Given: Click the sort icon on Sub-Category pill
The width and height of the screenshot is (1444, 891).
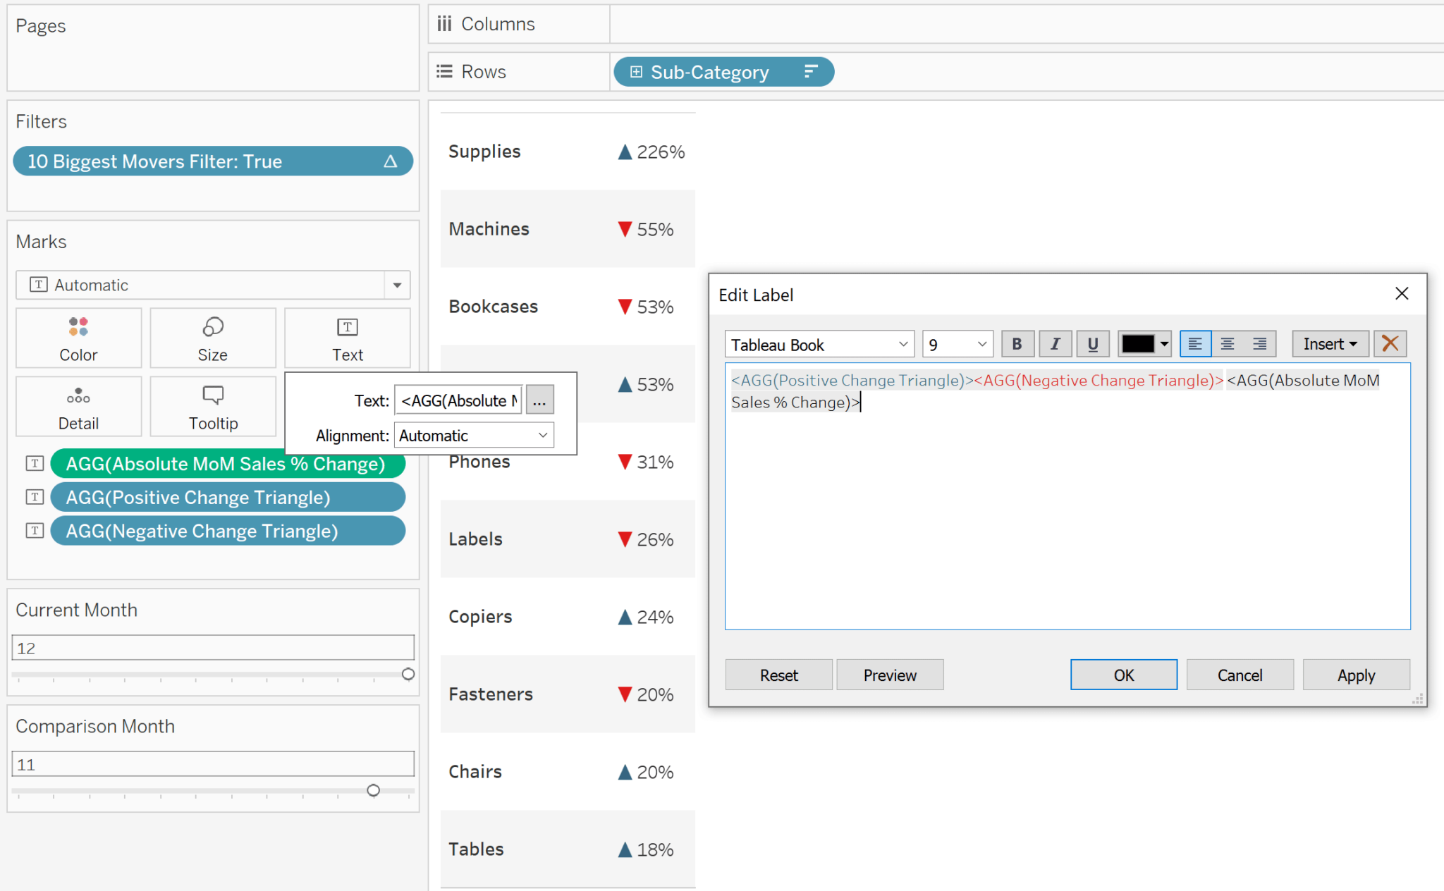Looking at the screenshot, I should pos(811,71).
